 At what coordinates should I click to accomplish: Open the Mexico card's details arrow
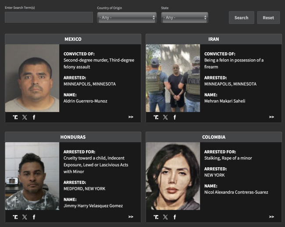coord(131,117)
